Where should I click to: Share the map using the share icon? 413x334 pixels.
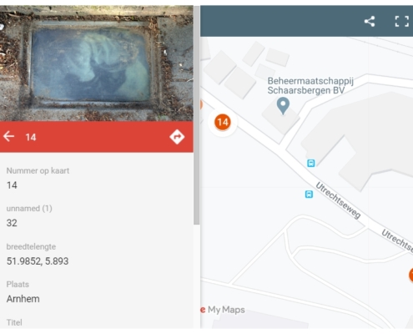tap(370, 22)
